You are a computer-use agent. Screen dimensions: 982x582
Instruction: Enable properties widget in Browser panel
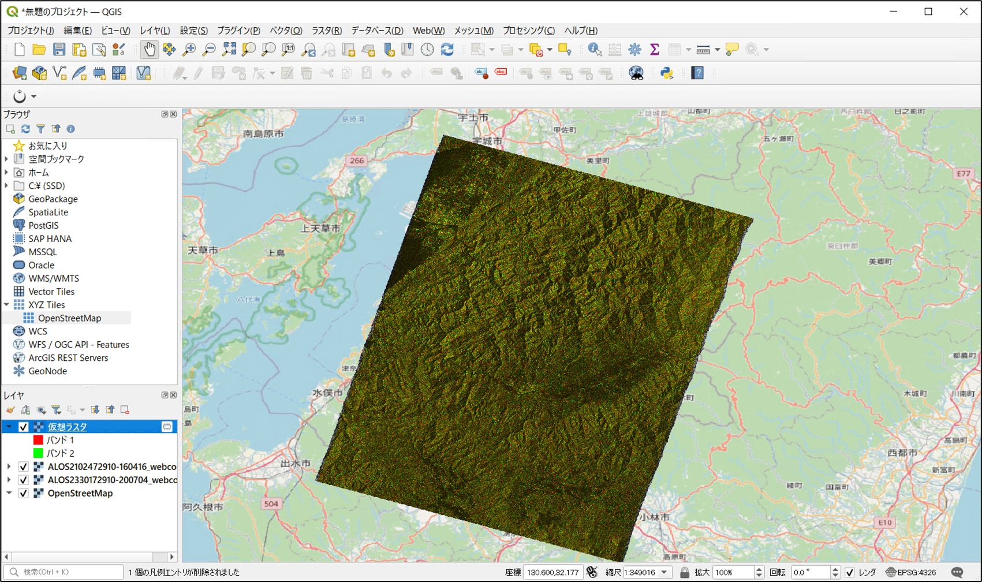point(70,129)
